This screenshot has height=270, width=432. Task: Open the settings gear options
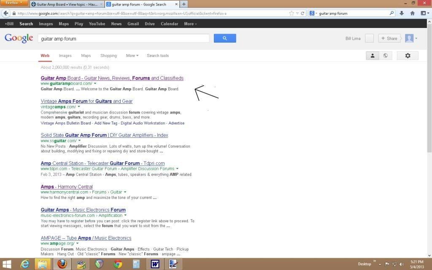pos(408,56)
